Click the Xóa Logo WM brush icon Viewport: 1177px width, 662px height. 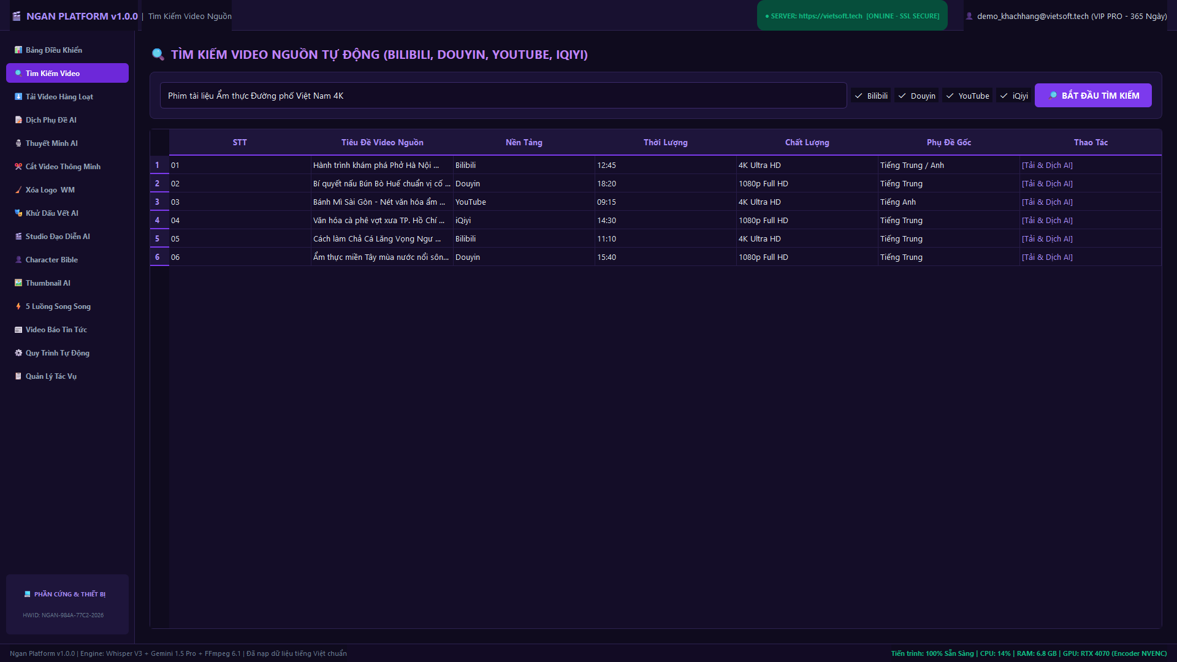coord(18,190)
